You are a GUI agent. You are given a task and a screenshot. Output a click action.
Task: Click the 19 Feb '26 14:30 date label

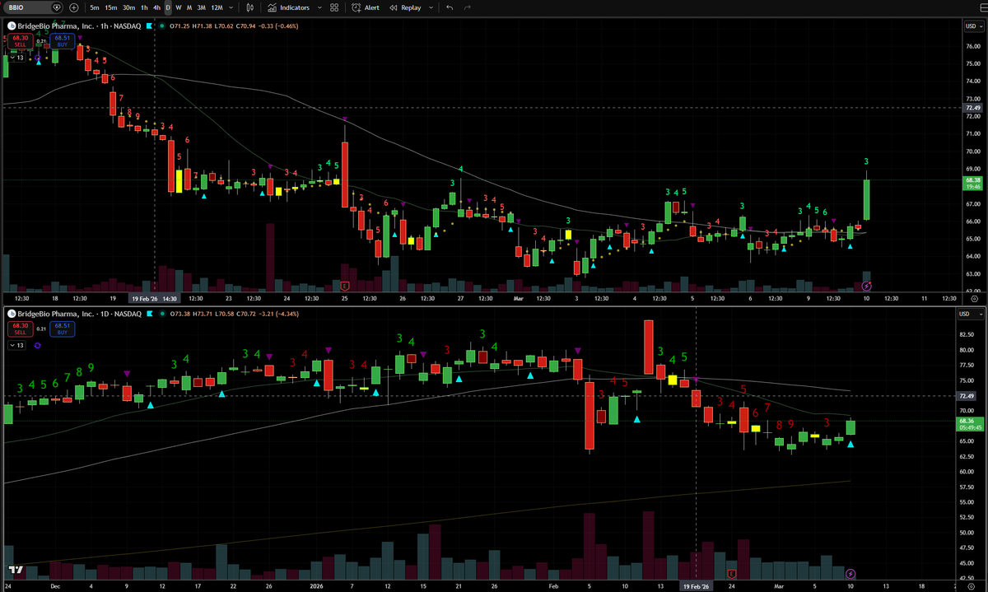(x=155, y=298)
